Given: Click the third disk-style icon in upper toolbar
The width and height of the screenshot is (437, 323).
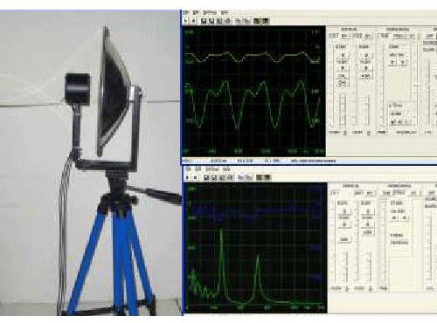Looking at the screenshot, I should [219, 21].
